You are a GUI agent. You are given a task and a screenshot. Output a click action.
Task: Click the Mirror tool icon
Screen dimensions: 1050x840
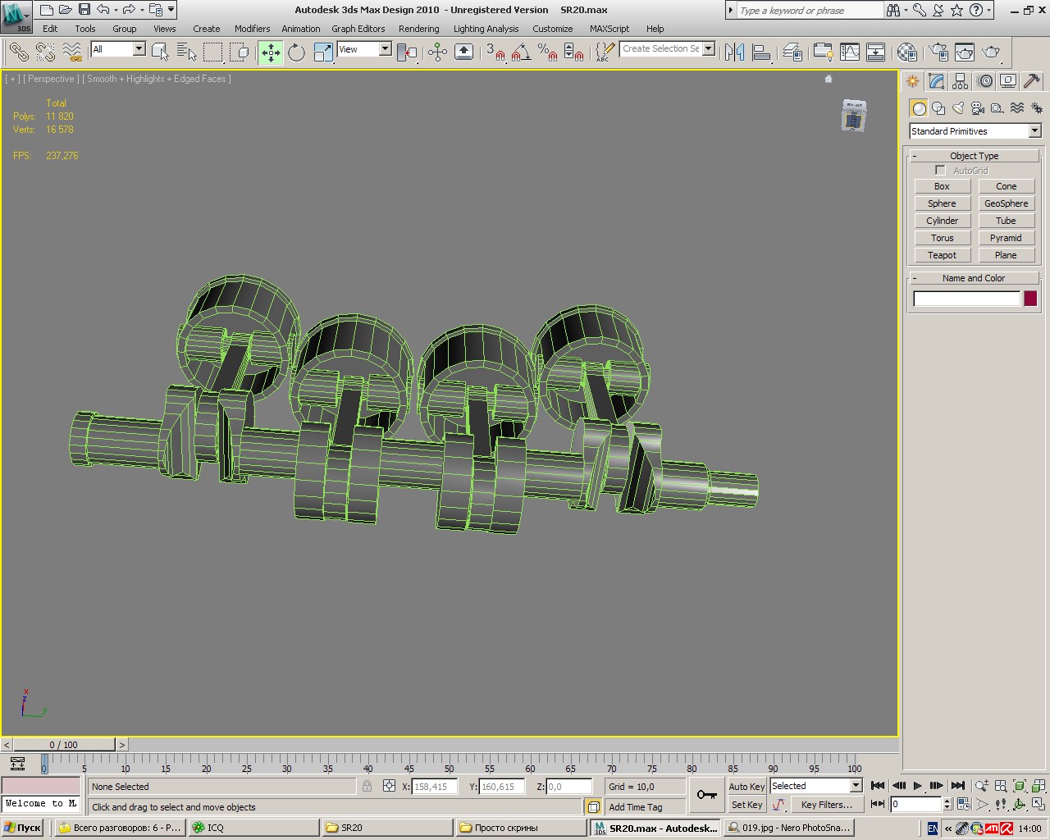pyautogui.click(x=735, y=52)
